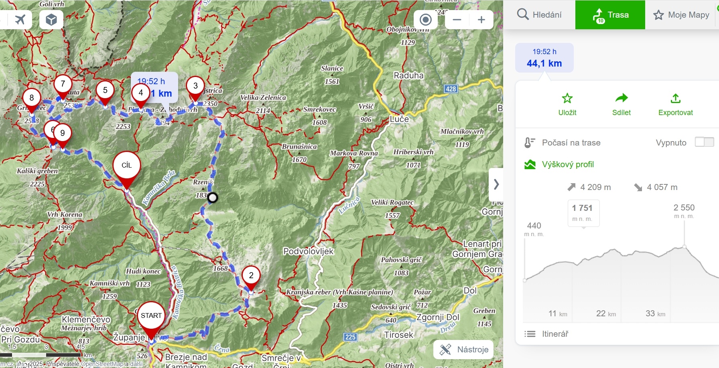Screen dimensions: 719x368
Task: Collapse side panel with chevron arrow
Action: click(496, 184)
